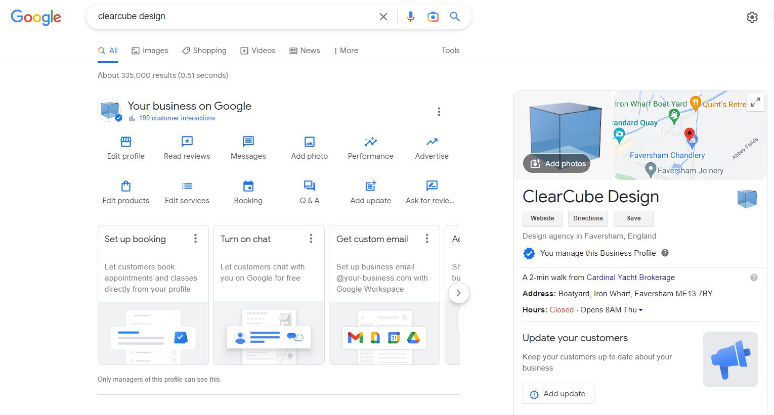Image resolution: width=774 pixels, height=415 pixels.
Task: Open the 199 customer interactions link
Action: tap(177, 118)
